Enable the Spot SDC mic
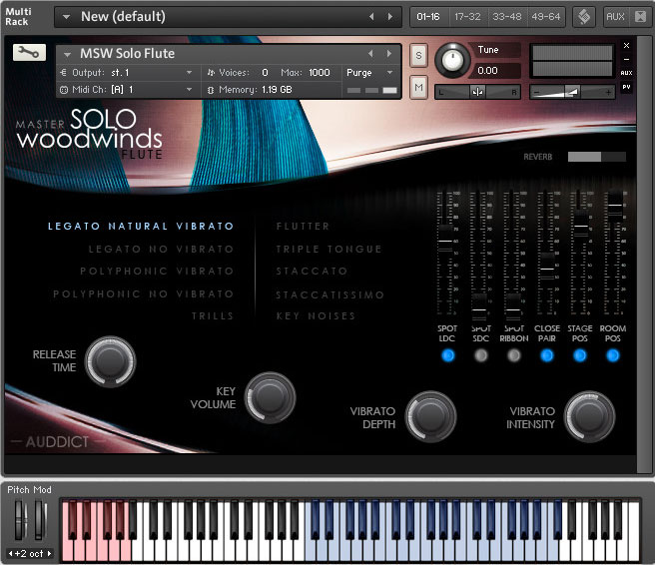Image resolution: width=655 pixels, height=565 pixels. pyautogui.click(x=480, y=355)
